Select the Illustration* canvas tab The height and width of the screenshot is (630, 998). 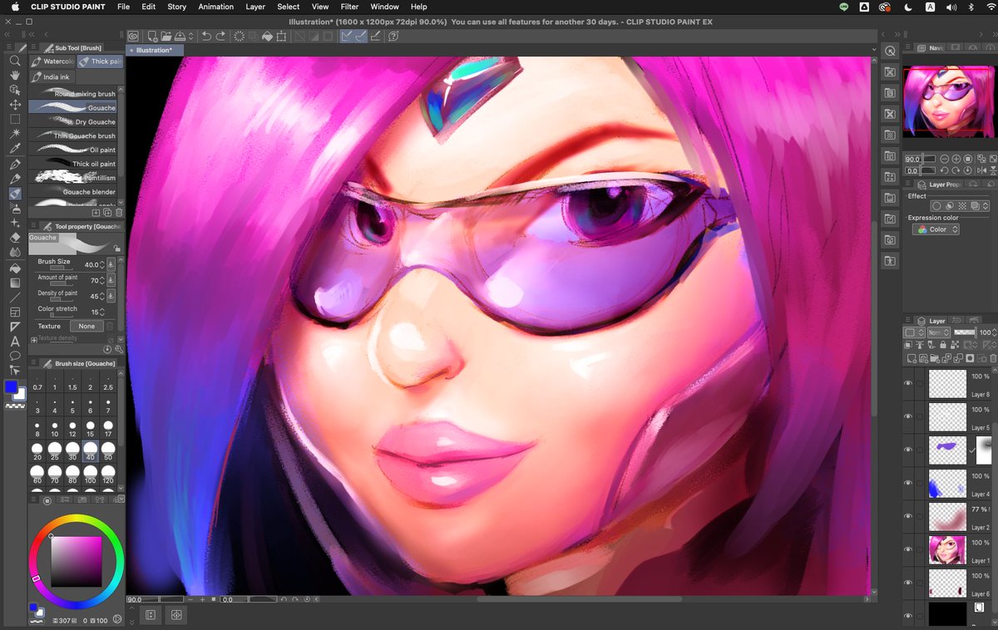[154, 50]
